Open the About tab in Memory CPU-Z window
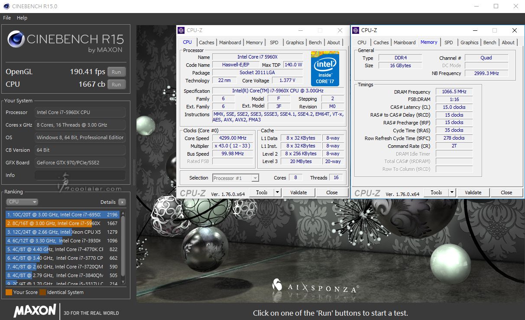Viewport: 525px width, 320px height. 508,42
